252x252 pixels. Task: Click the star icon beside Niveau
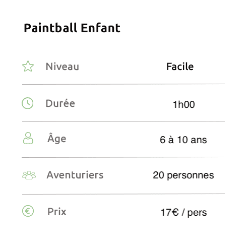[28, 66]
